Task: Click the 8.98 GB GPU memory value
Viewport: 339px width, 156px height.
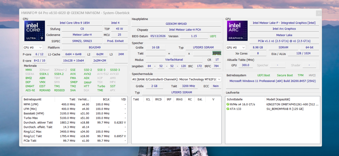Action: click(258, 47)
